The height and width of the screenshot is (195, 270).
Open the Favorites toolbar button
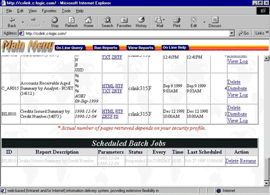[124, 22]
